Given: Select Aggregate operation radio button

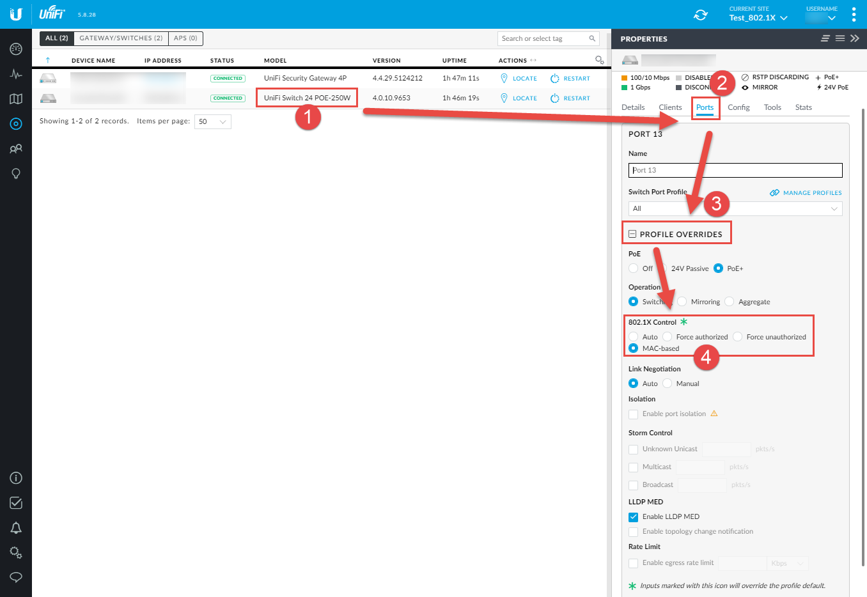Looking at the screenshot, I should [x=730, y=302].
